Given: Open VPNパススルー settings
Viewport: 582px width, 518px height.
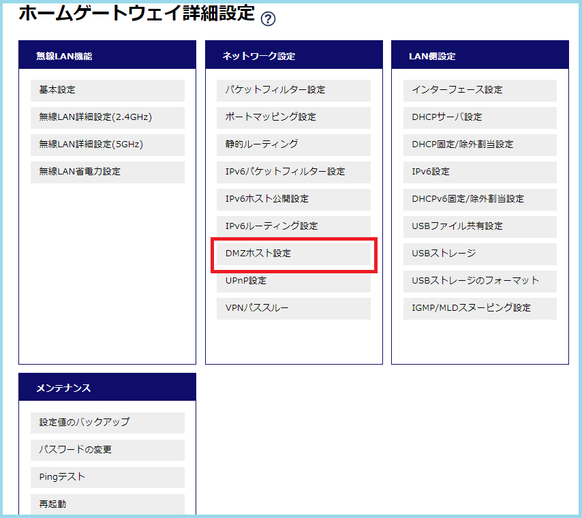Looking at the screenshot, I should (294, 309).
